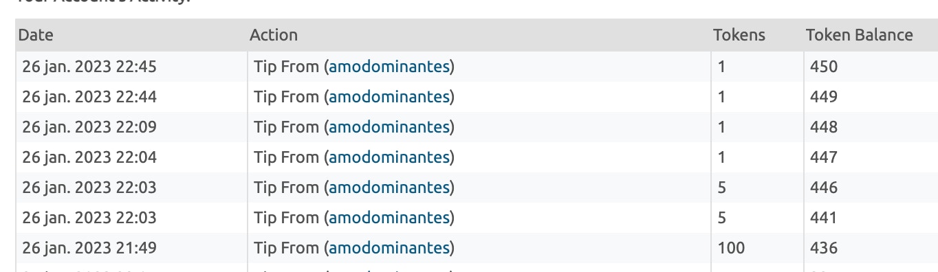Click the Action column header
Viewport: 938px width, 272px height.
(x=274, y=35)
